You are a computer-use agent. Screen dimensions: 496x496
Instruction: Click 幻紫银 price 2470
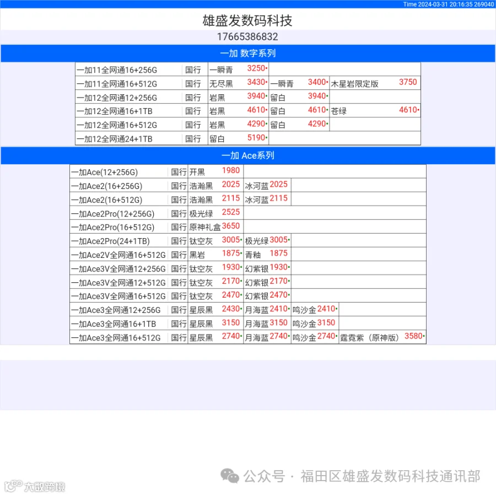pyautogui.click(x=278, y=295)
